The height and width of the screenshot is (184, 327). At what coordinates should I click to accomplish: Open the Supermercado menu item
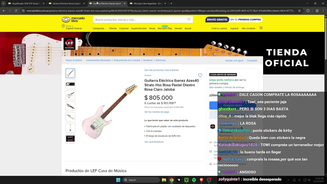click(x=139, y=28)
